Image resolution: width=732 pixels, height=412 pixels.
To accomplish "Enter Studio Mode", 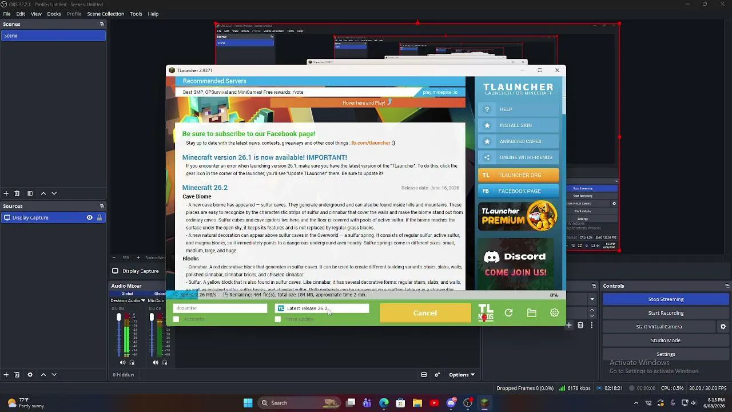I will [x=666, y=340].
